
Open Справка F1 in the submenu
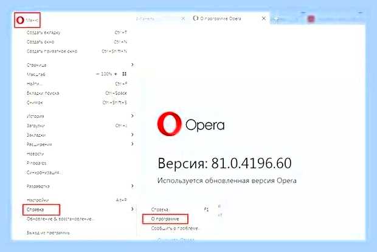pos(180,209)
